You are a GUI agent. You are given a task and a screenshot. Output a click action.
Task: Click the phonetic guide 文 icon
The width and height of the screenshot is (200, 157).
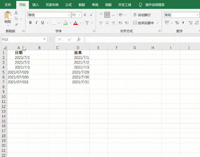coord(87,23)
